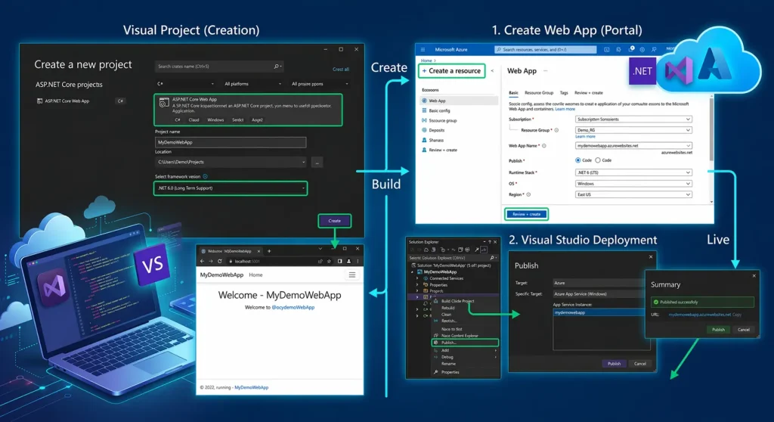Open the Location path dropdown
Image resolution: width=774 pixels, height=422 pixels.
click(231, 162)
